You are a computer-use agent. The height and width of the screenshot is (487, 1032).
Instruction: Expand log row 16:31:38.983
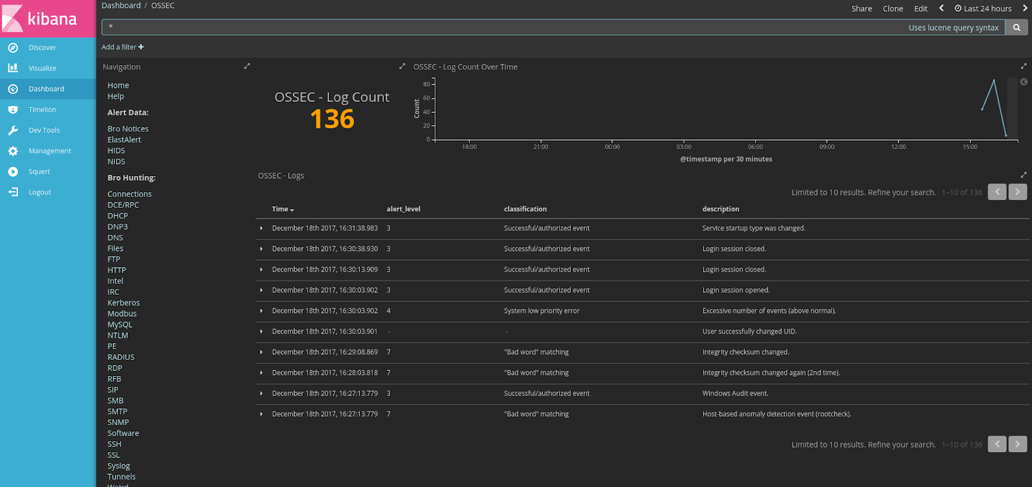tap(261, 228)
